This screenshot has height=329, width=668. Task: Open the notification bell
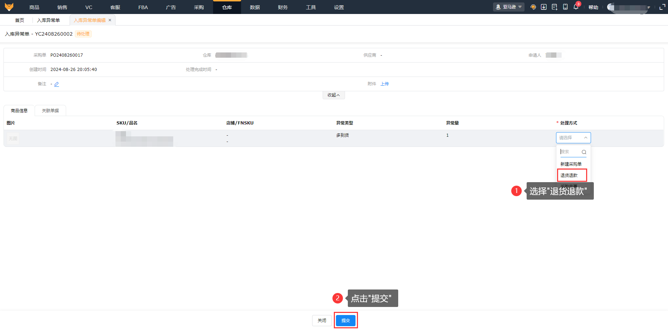tap(576, 7)
